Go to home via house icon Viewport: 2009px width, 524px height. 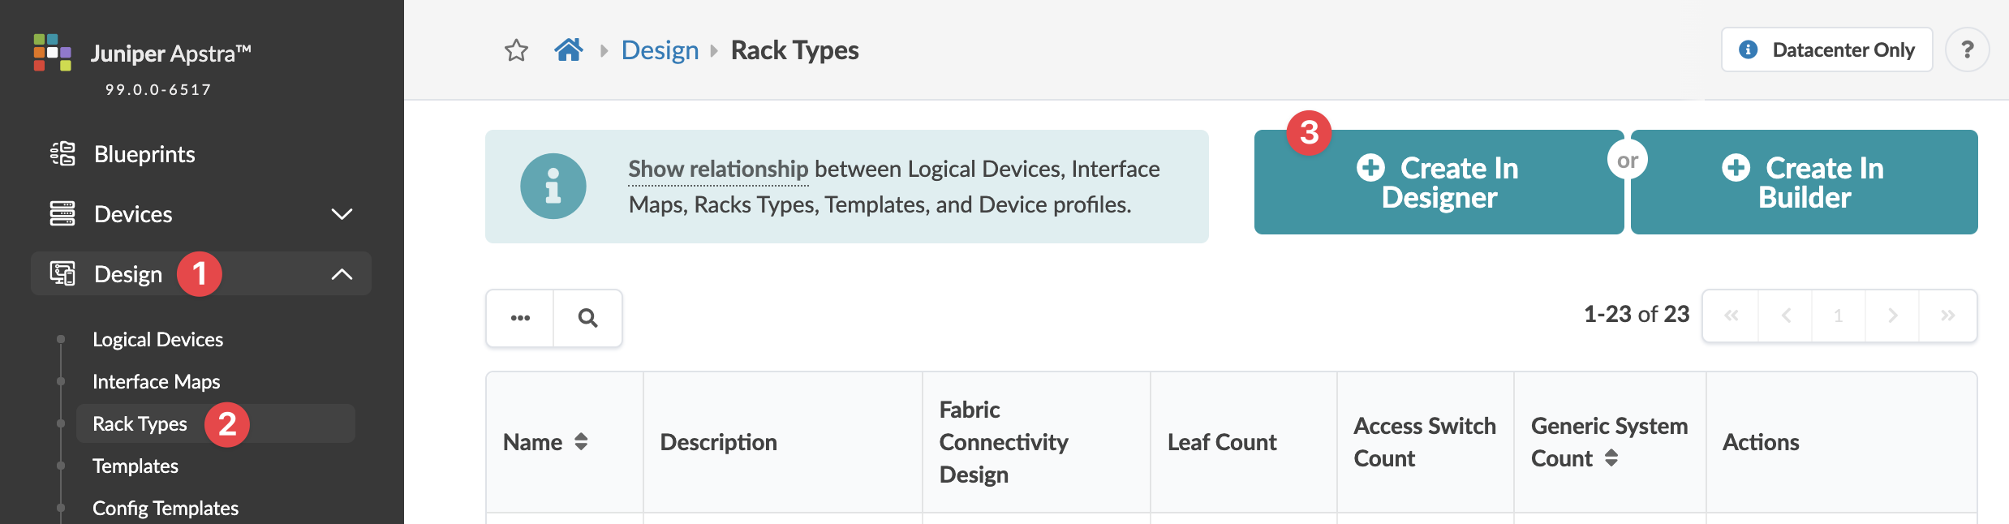point(569,50)
